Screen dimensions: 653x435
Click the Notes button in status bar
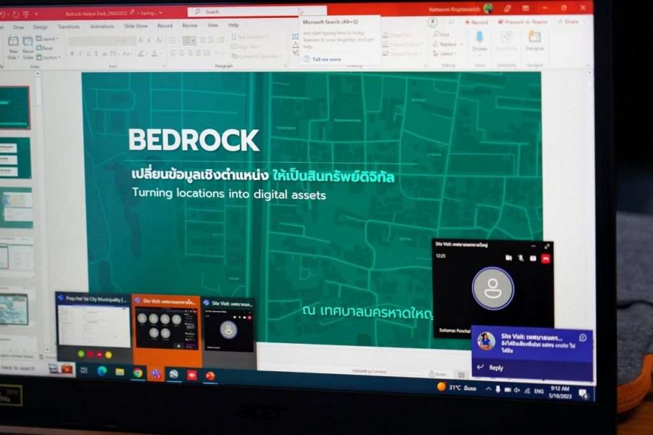coord(439,374)
